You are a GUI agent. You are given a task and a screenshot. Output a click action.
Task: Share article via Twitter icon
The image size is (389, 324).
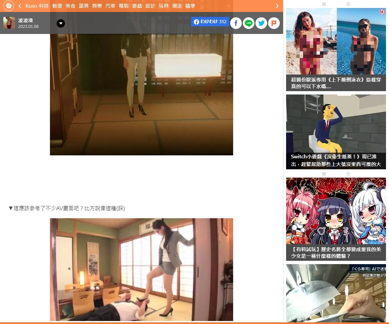[261, 23]
